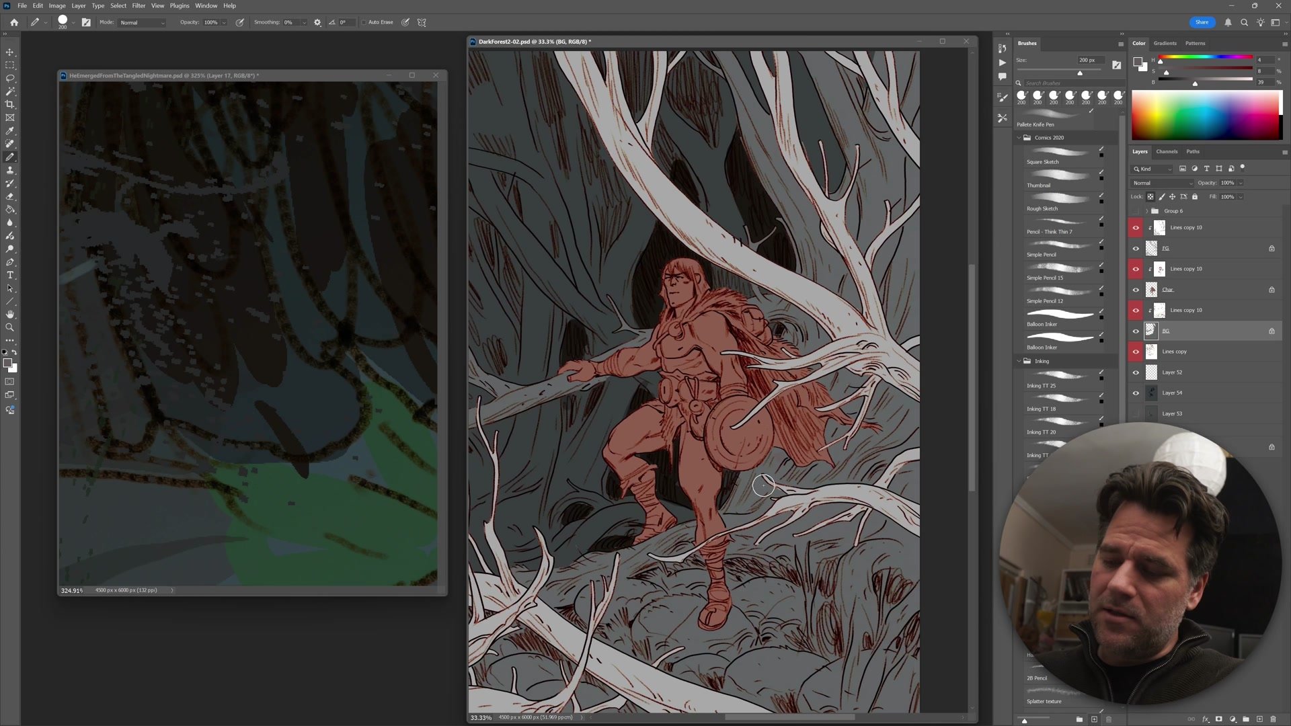Select the Eraser tool
Image resolution: width=1291 pixels, height=726 pixels.
(9, 196)
